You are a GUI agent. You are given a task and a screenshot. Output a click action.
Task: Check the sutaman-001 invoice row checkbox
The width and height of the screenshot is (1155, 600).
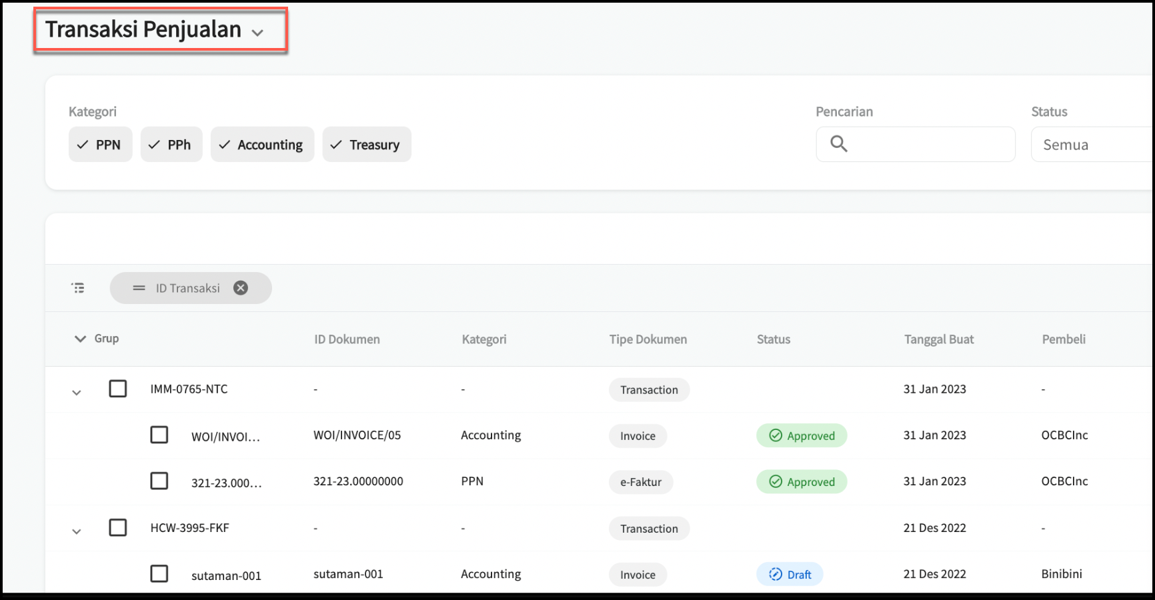pyautogui.click(x=159, y=573)
